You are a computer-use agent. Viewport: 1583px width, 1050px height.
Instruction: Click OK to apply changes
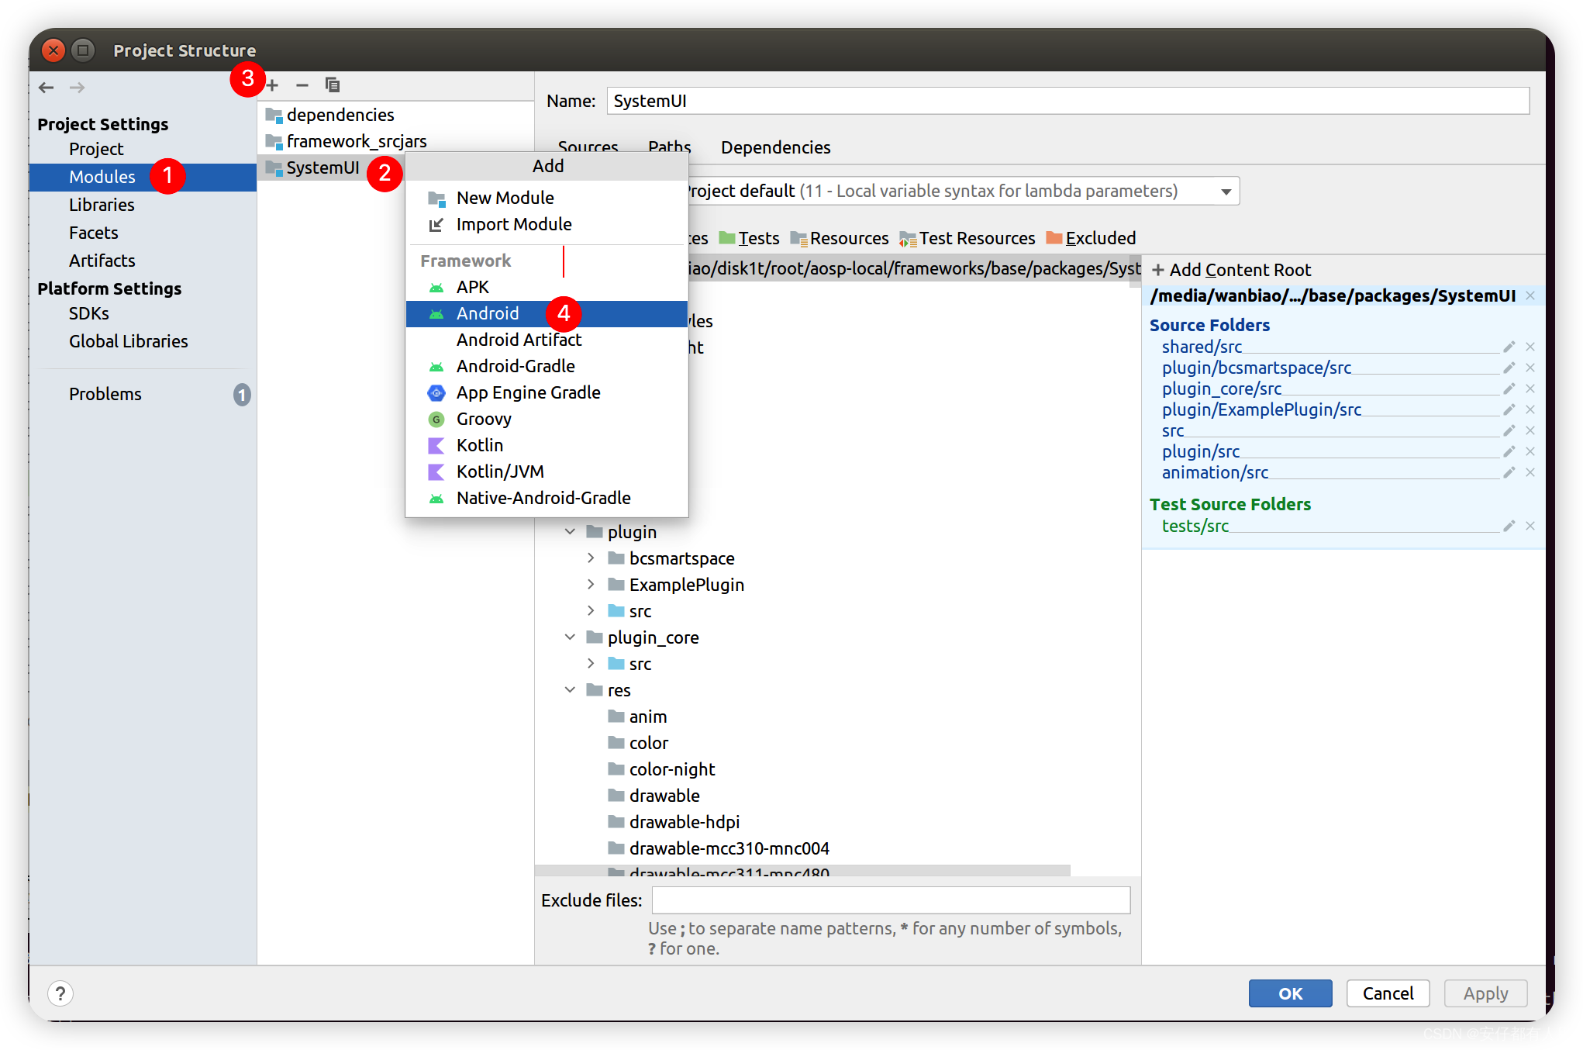tap(1287, 991)
